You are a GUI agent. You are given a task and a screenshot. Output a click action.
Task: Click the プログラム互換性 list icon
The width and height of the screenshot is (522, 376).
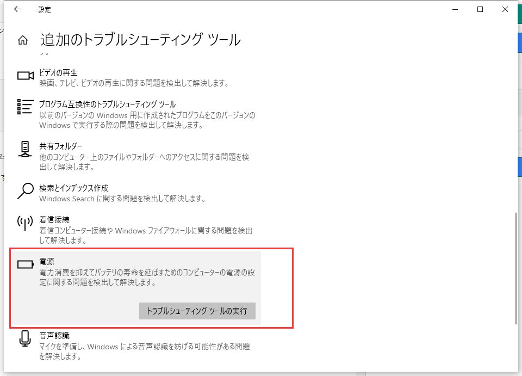pyautogui.click(x=25, y=108)
